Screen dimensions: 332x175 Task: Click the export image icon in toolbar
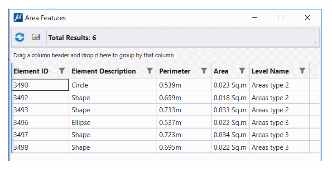(x=36, y=37)
